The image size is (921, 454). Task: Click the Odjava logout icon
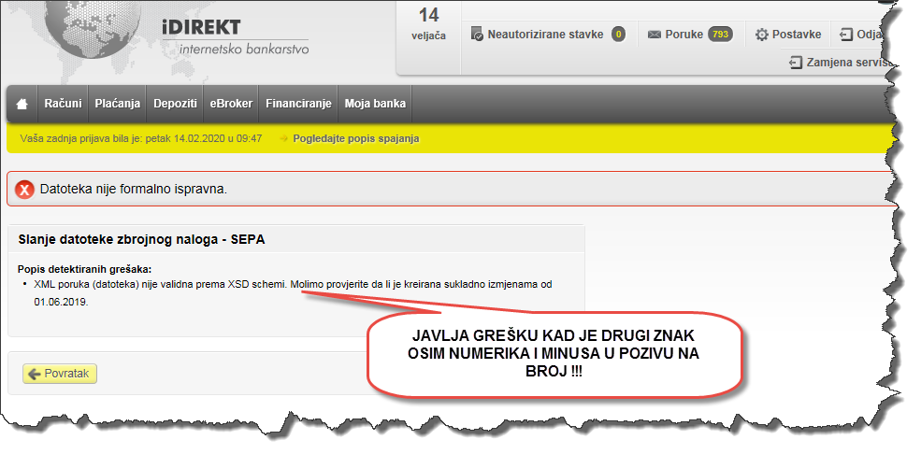pos(846,35)
